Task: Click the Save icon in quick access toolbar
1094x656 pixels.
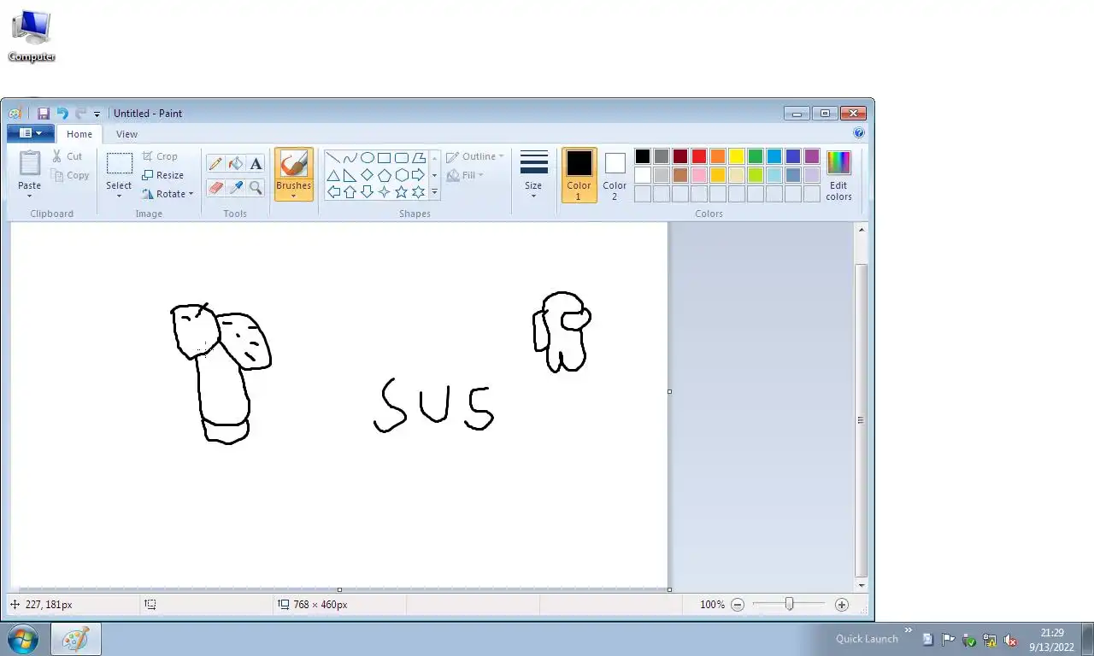Action: [x=43, y=114]
